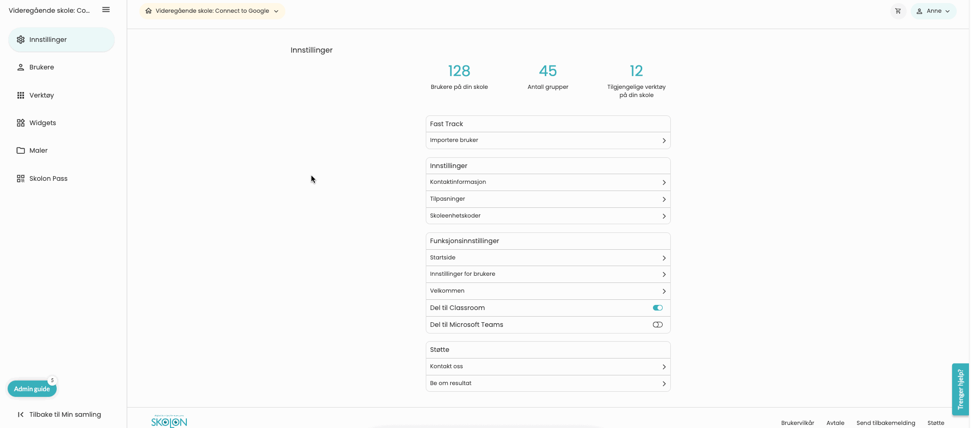Click the Innstillinger gear icon in sidebar

click(20, 39)
